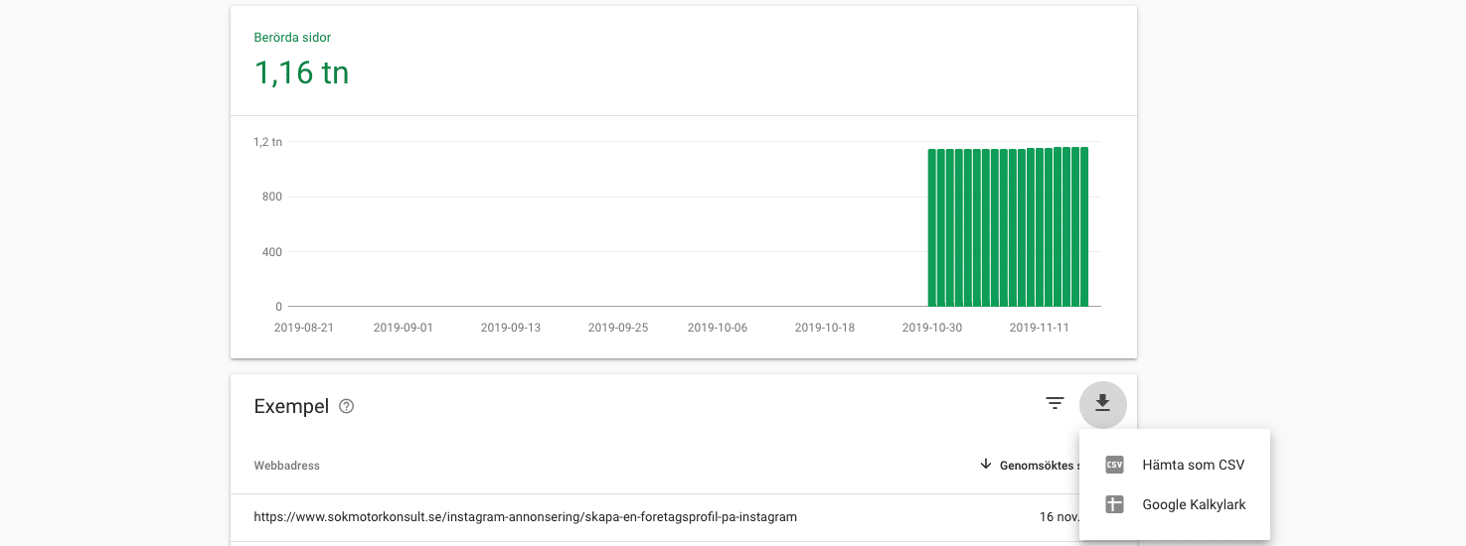The height and width of the screenshot is (546, 1466).
Task: Click the download export icon button
Action: (1102, 404)
